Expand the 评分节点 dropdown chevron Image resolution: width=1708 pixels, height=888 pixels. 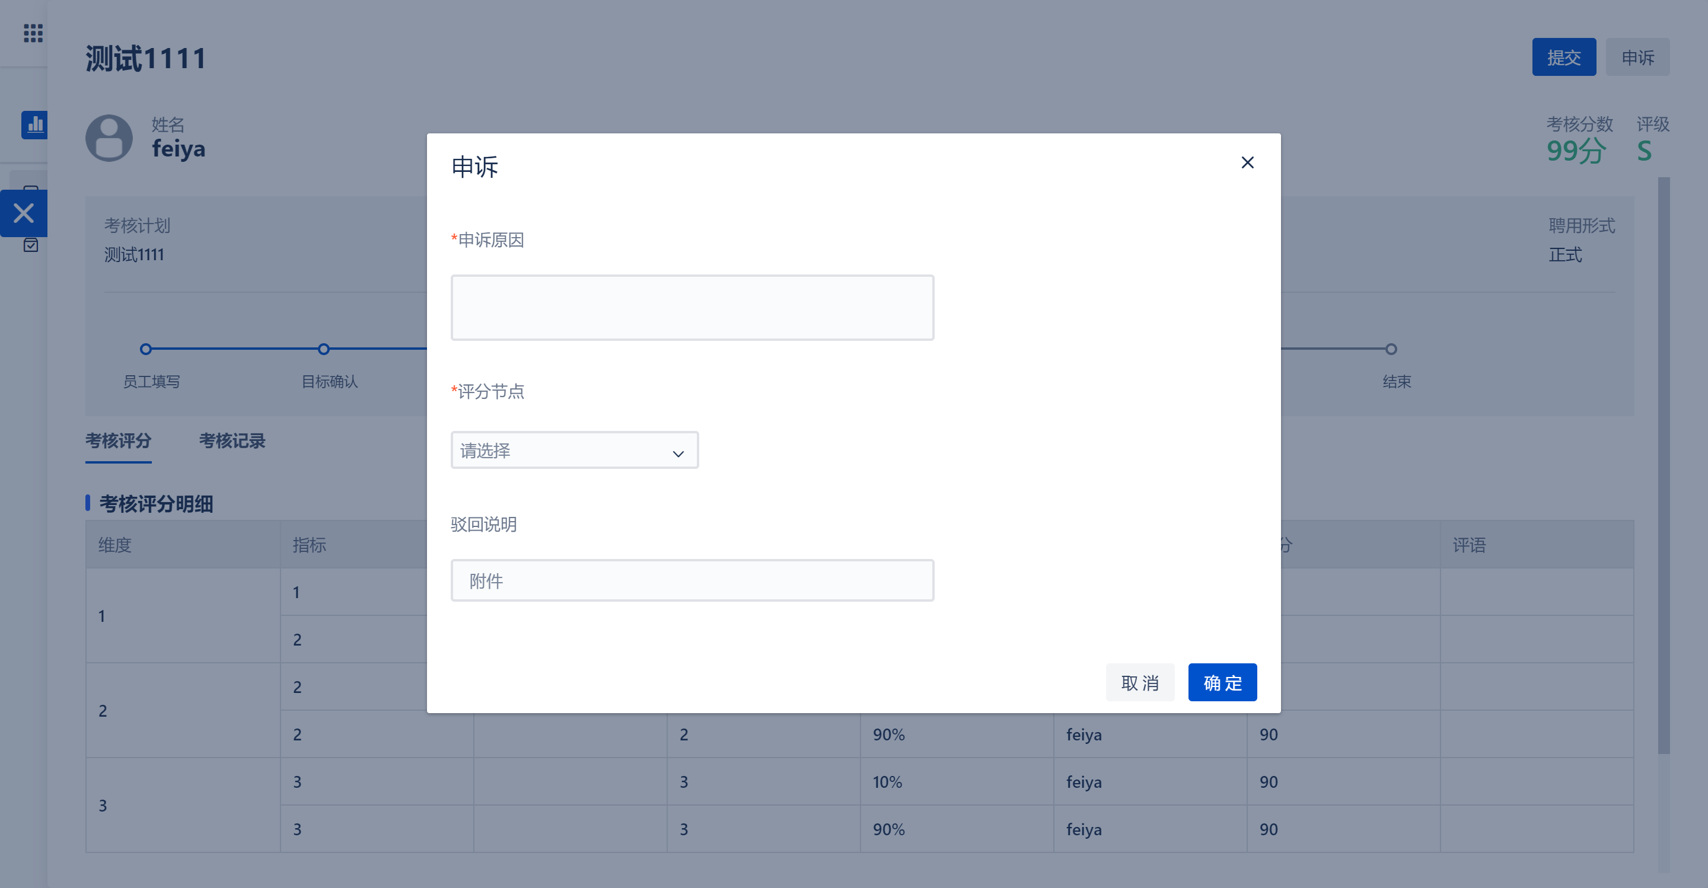678,453
